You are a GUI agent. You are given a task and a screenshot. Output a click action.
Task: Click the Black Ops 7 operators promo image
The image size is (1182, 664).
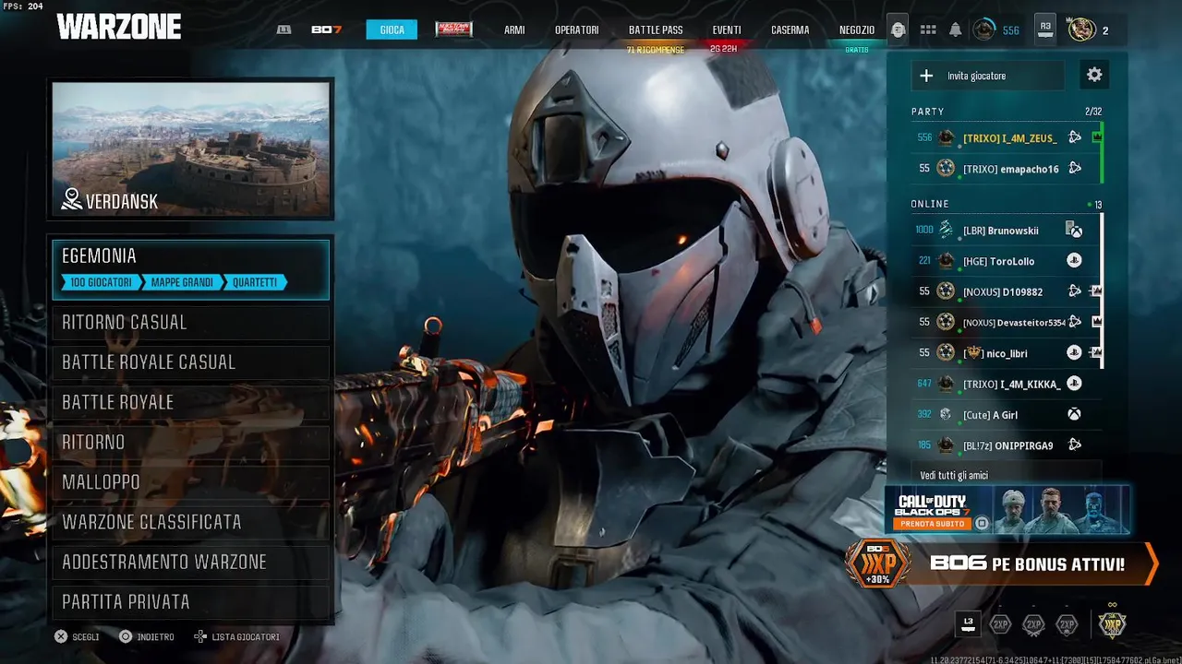[x=1059, y=510]
